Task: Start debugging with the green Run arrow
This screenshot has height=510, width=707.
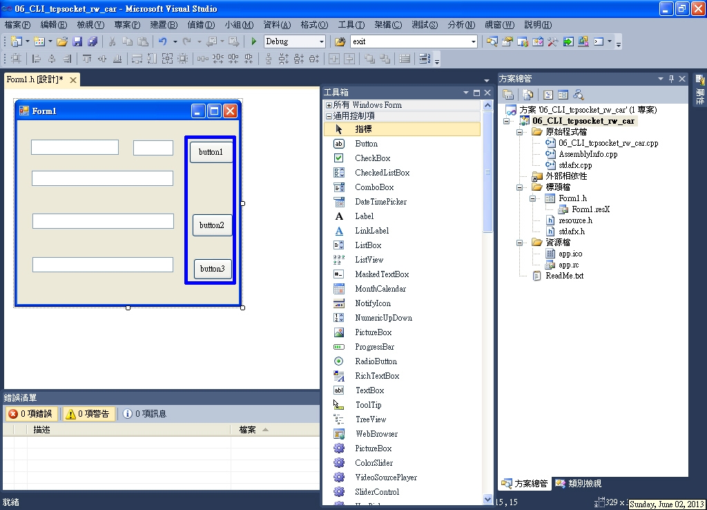Action: (x=253, y=41)
